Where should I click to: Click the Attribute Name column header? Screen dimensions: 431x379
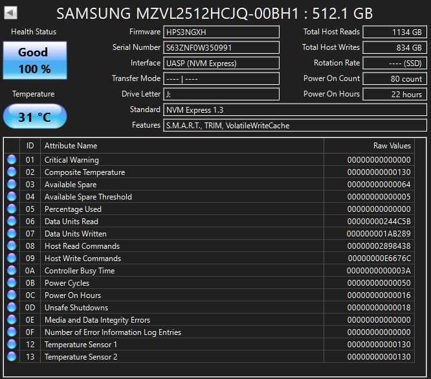pos(182,146)
